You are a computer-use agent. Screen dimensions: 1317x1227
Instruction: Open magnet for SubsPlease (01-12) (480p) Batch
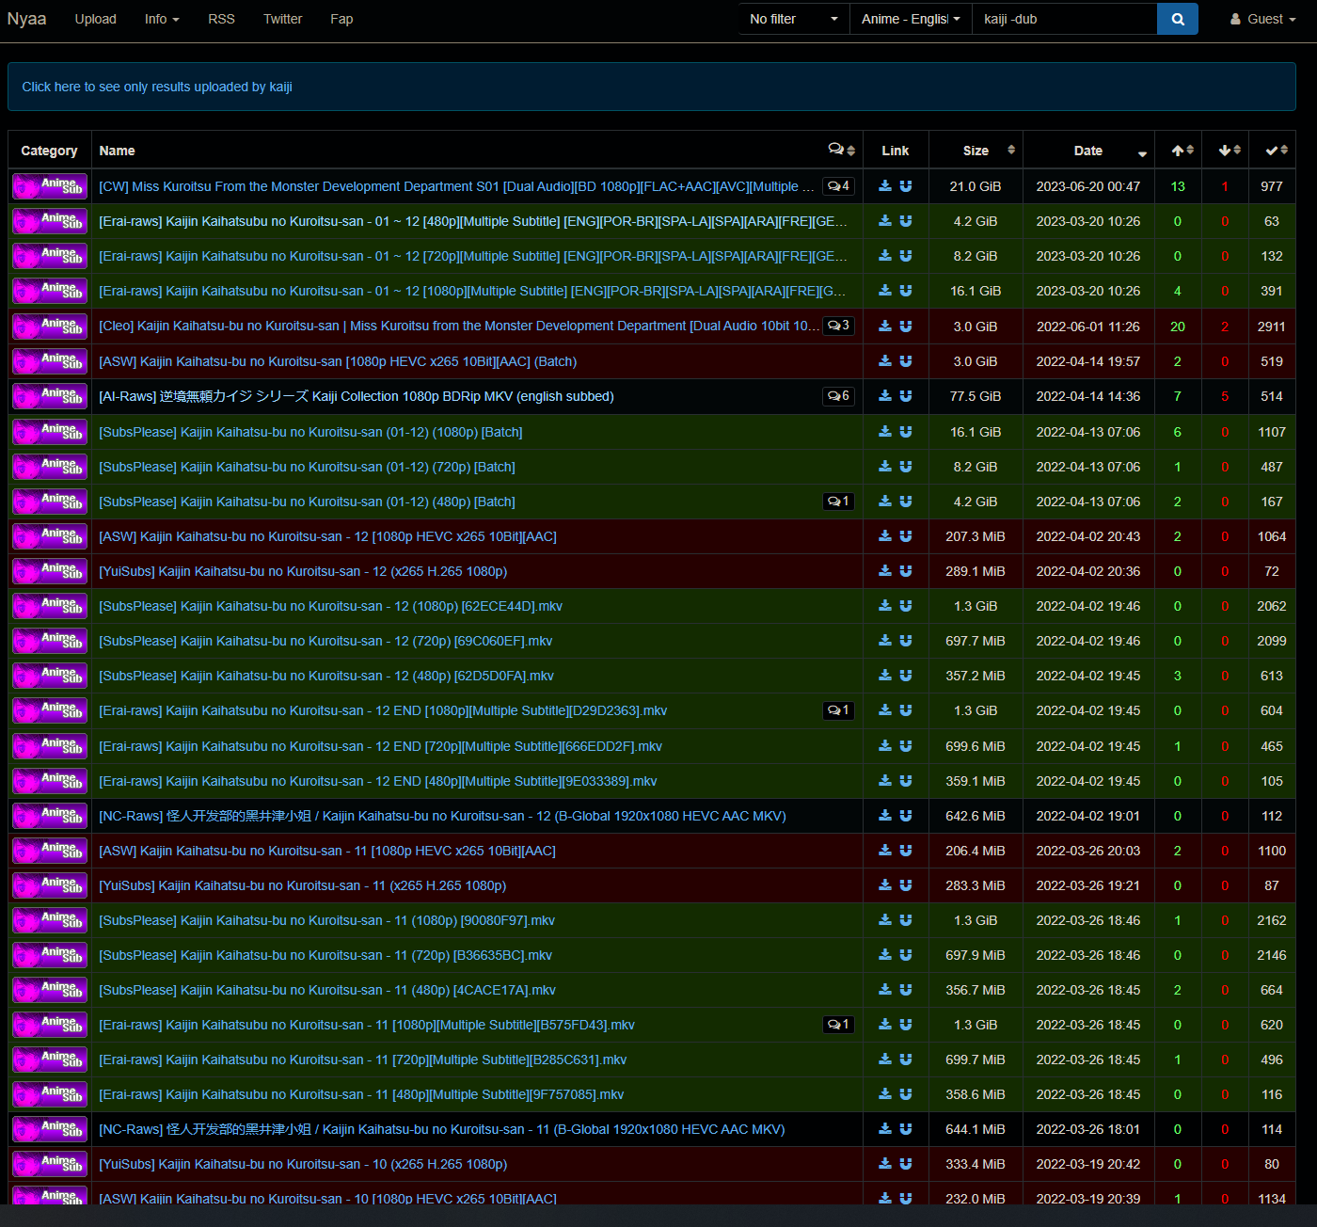906,502
